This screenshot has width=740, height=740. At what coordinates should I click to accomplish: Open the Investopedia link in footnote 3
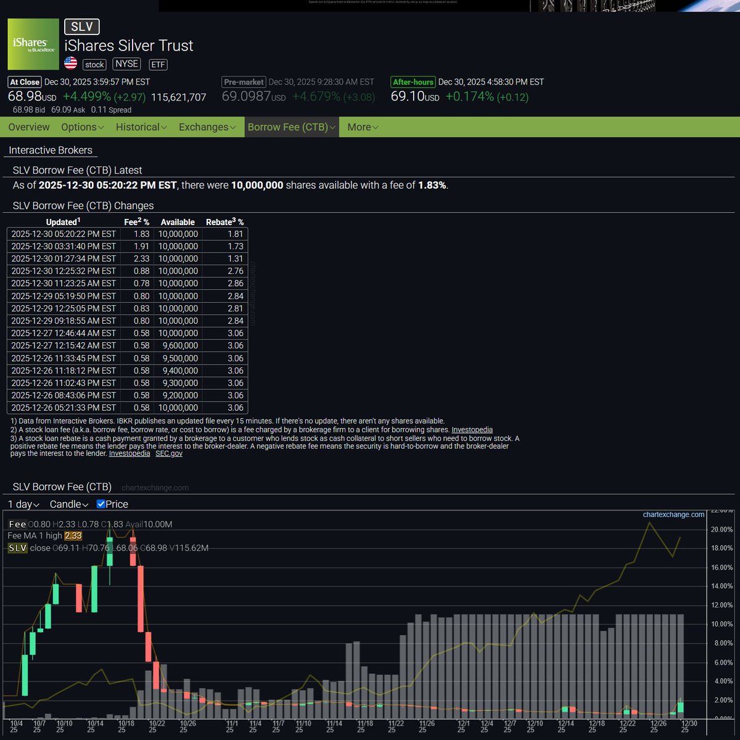coord(129,453)
